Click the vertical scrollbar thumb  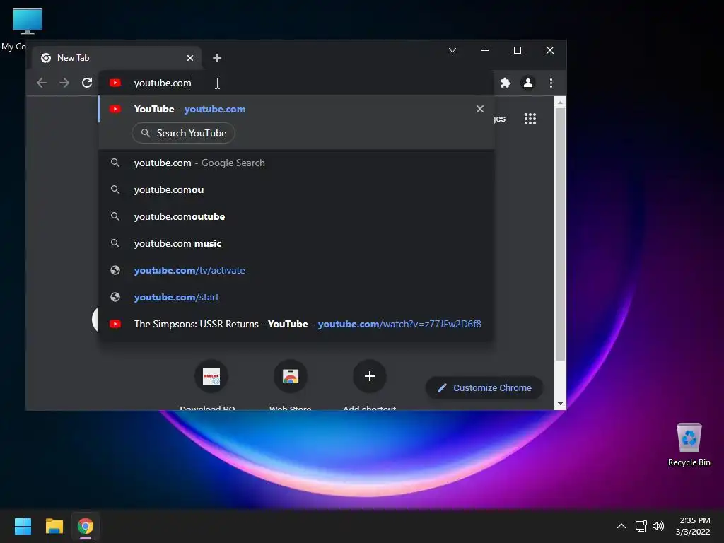(x=560, y=235)
